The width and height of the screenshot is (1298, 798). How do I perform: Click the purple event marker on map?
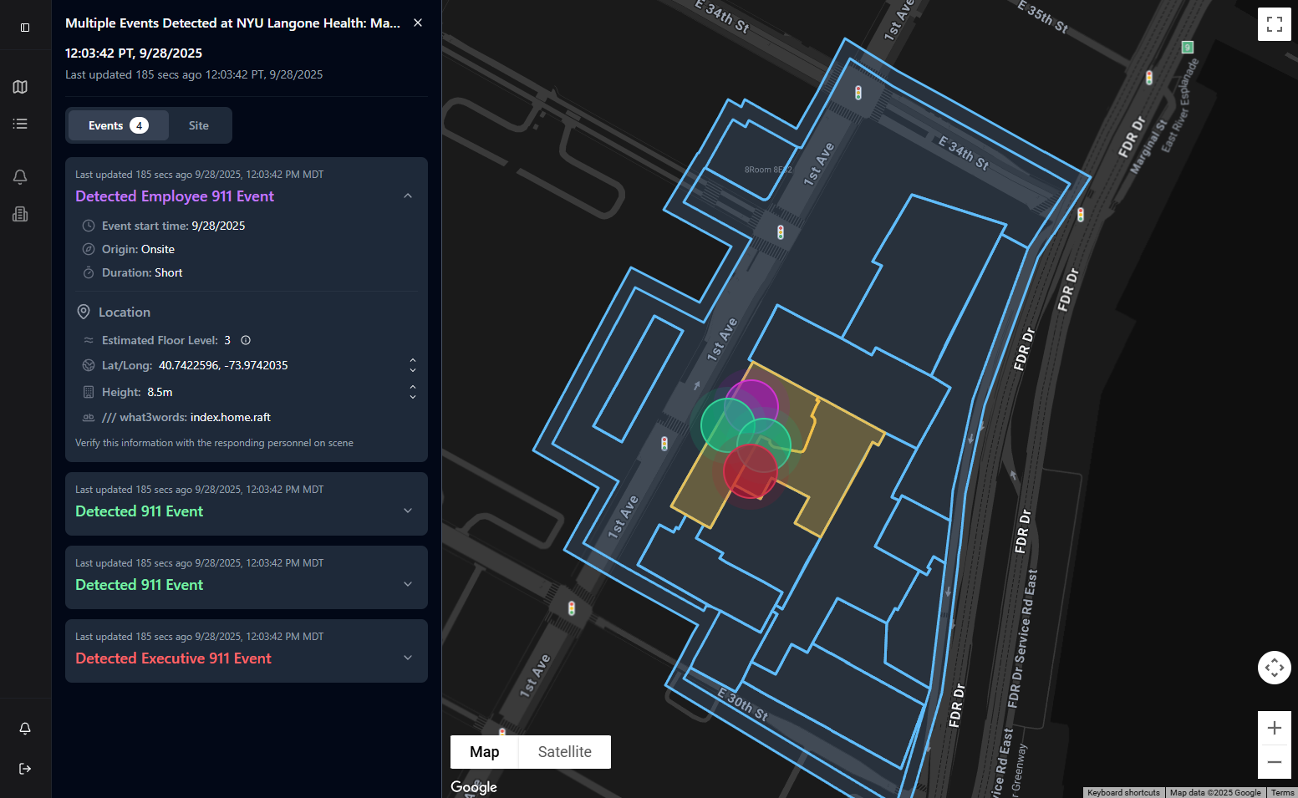(753, 404)
